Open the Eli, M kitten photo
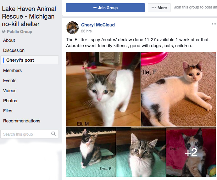Screen dimensions: 217x180 point(103,89)
